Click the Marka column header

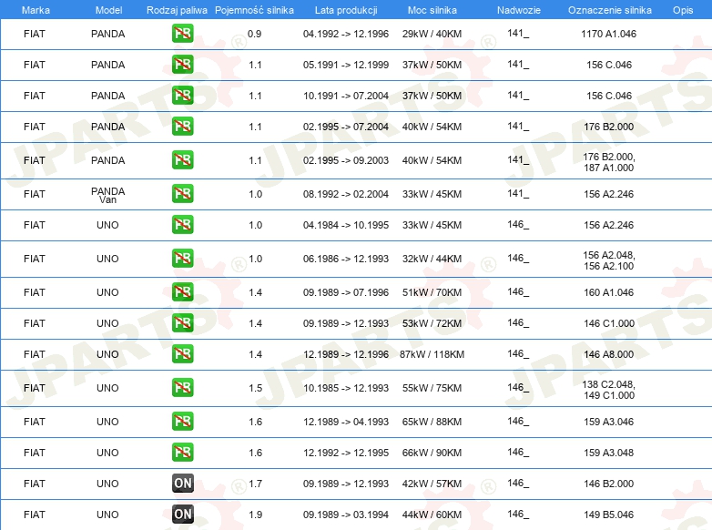[x=36, y=10]
